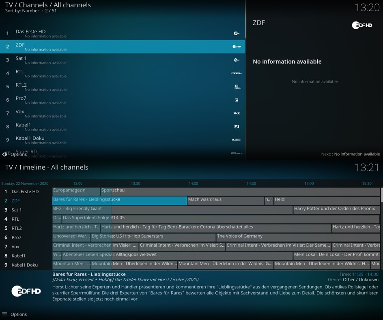This screenshot has height=320, width=383.
Task: Select Das Supertalent: Folge #14.05 block
Action: [221, 219]
